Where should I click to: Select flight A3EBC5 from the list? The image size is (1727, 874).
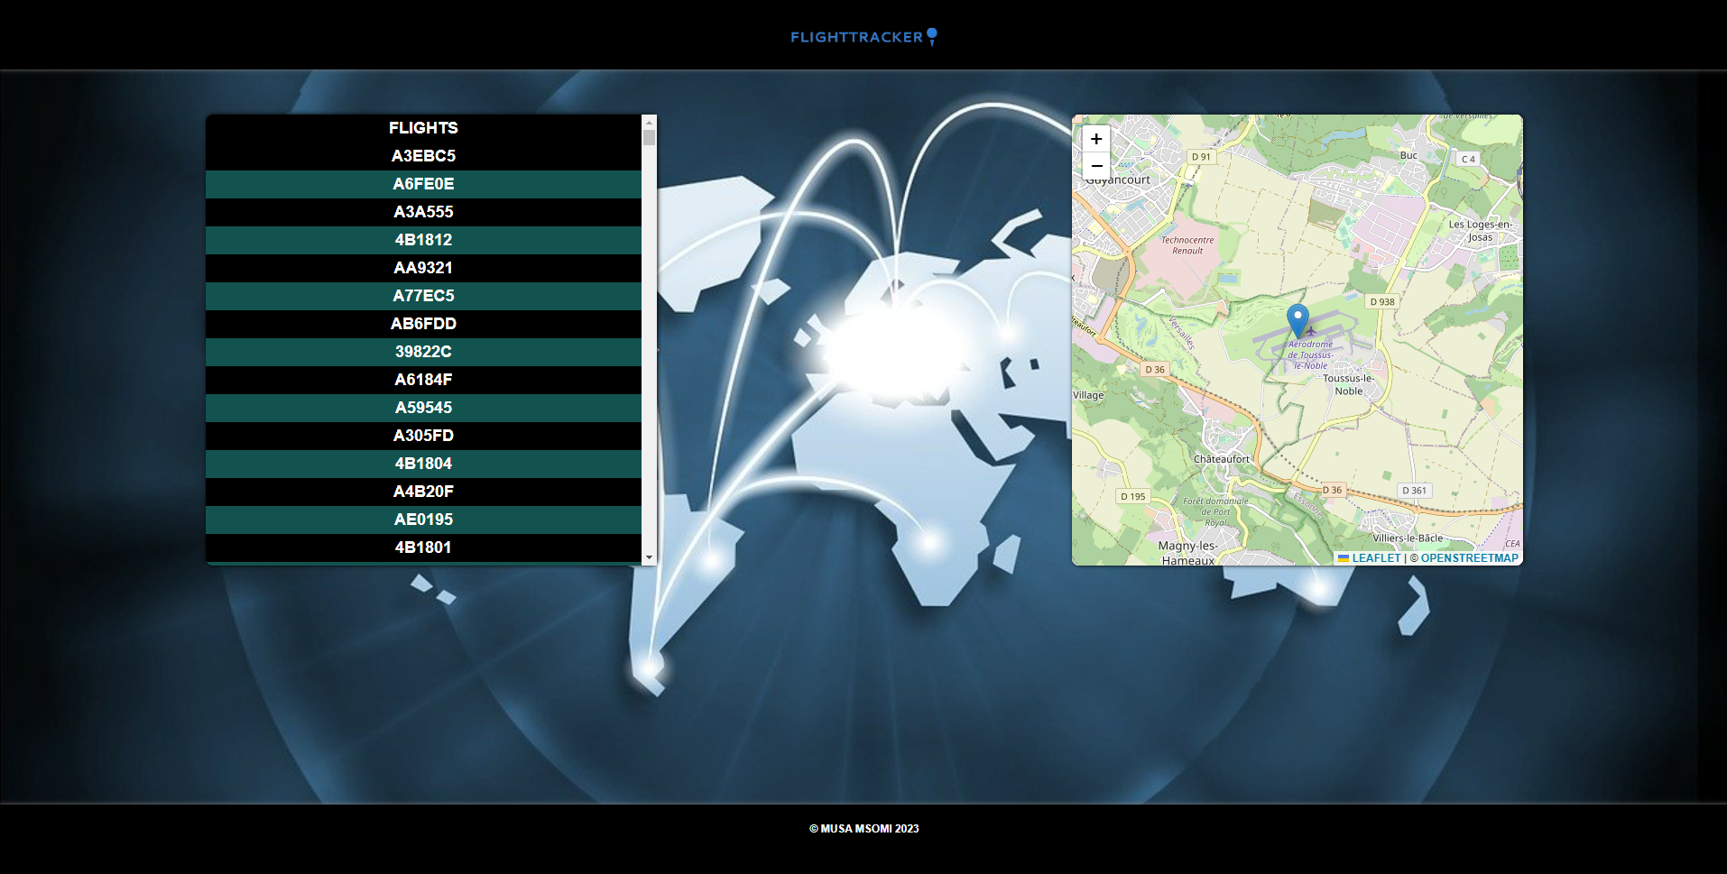click(424, 155)
